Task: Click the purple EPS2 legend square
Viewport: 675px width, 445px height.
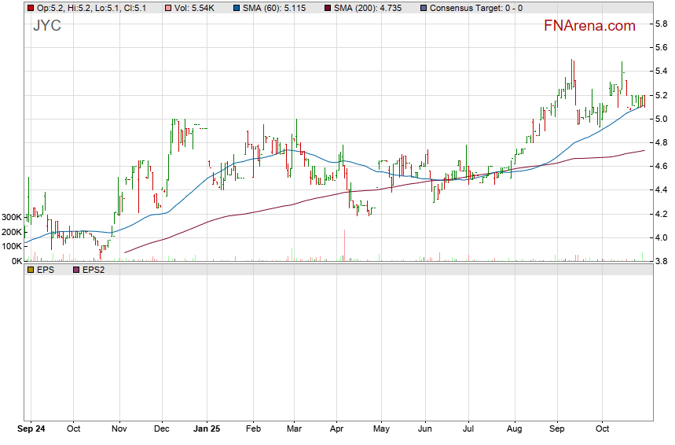Action: coord(76,270)
